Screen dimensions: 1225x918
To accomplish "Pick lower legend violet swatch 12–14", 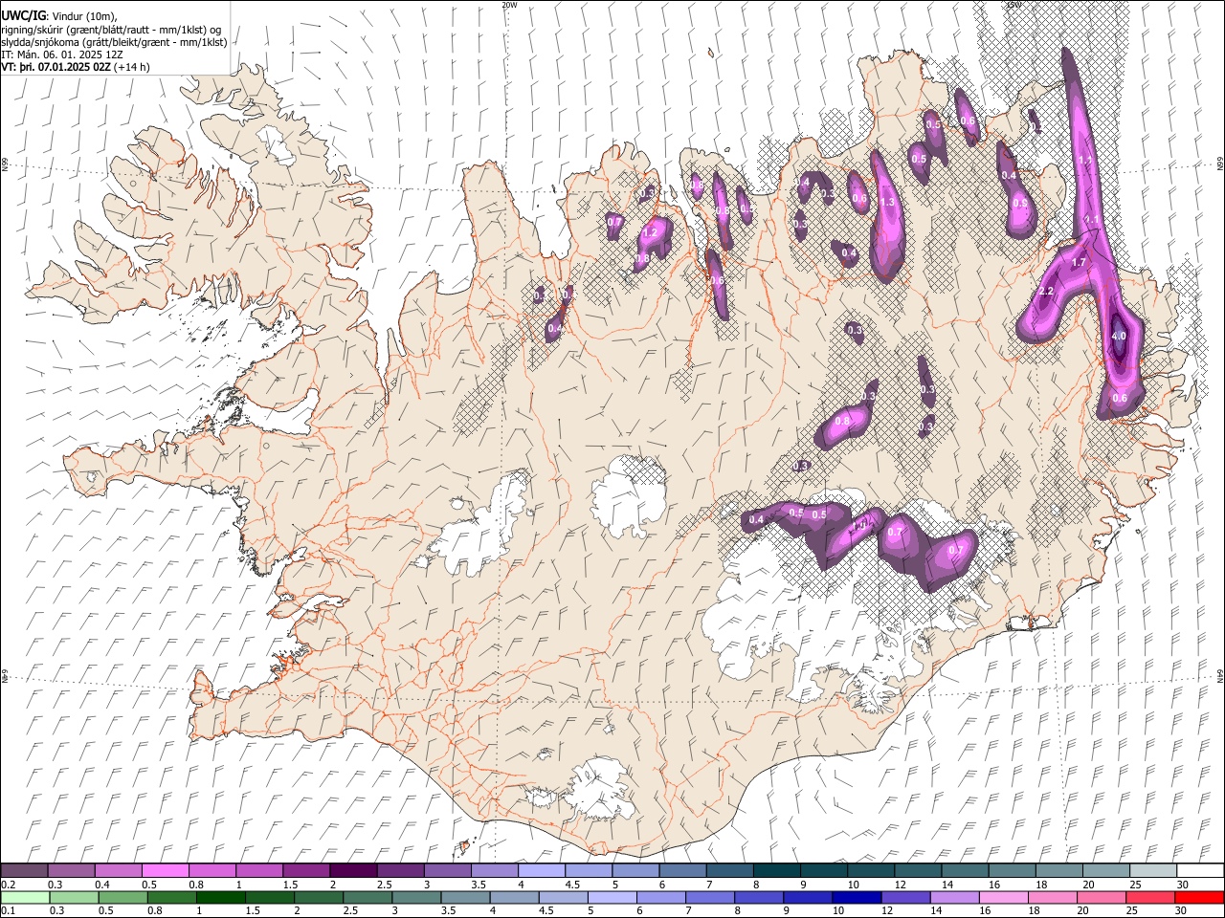I will pyautogui.click(x=905, y=898).
